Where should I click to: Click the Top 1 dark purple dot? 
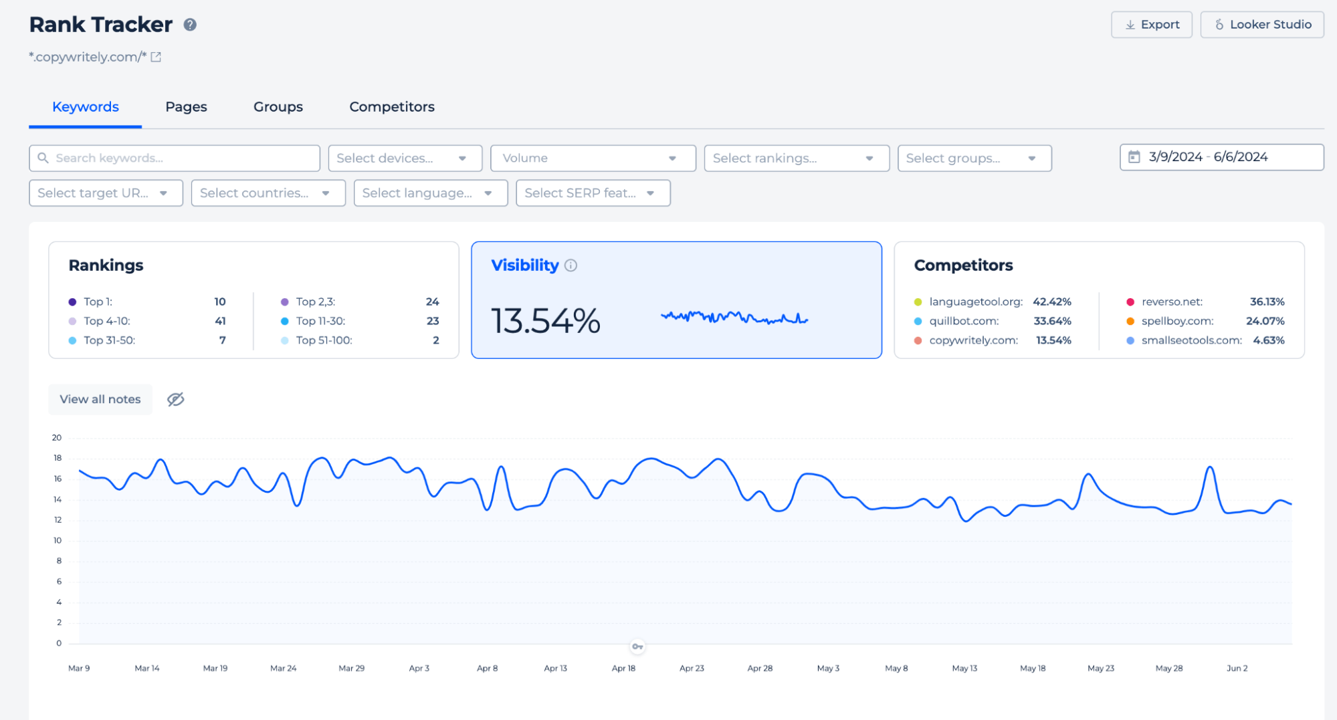[72, 302]
